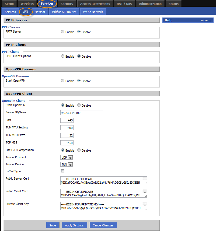Click the OpenVPN Daemon section header
Screen dimensions: 216x231
point(82,69)
